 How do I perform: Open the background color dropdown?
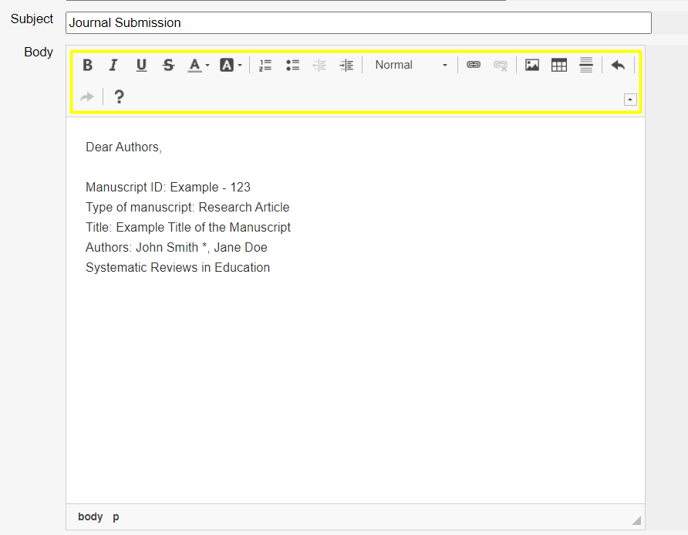tap(231, 66)
